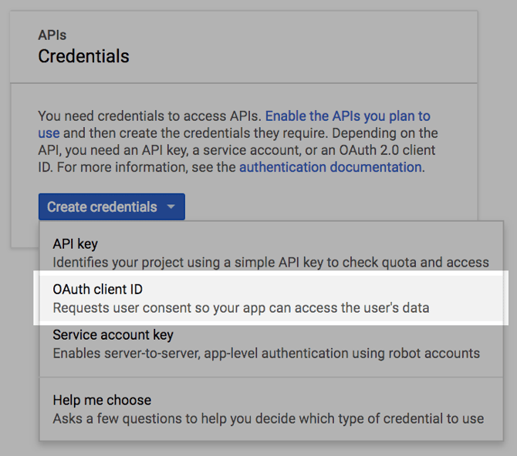Select the Service account key option

click(x=271, y=344)
